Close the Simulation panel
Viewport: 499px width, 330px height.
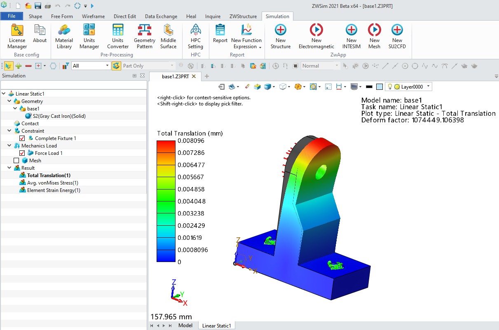(142, 76)
